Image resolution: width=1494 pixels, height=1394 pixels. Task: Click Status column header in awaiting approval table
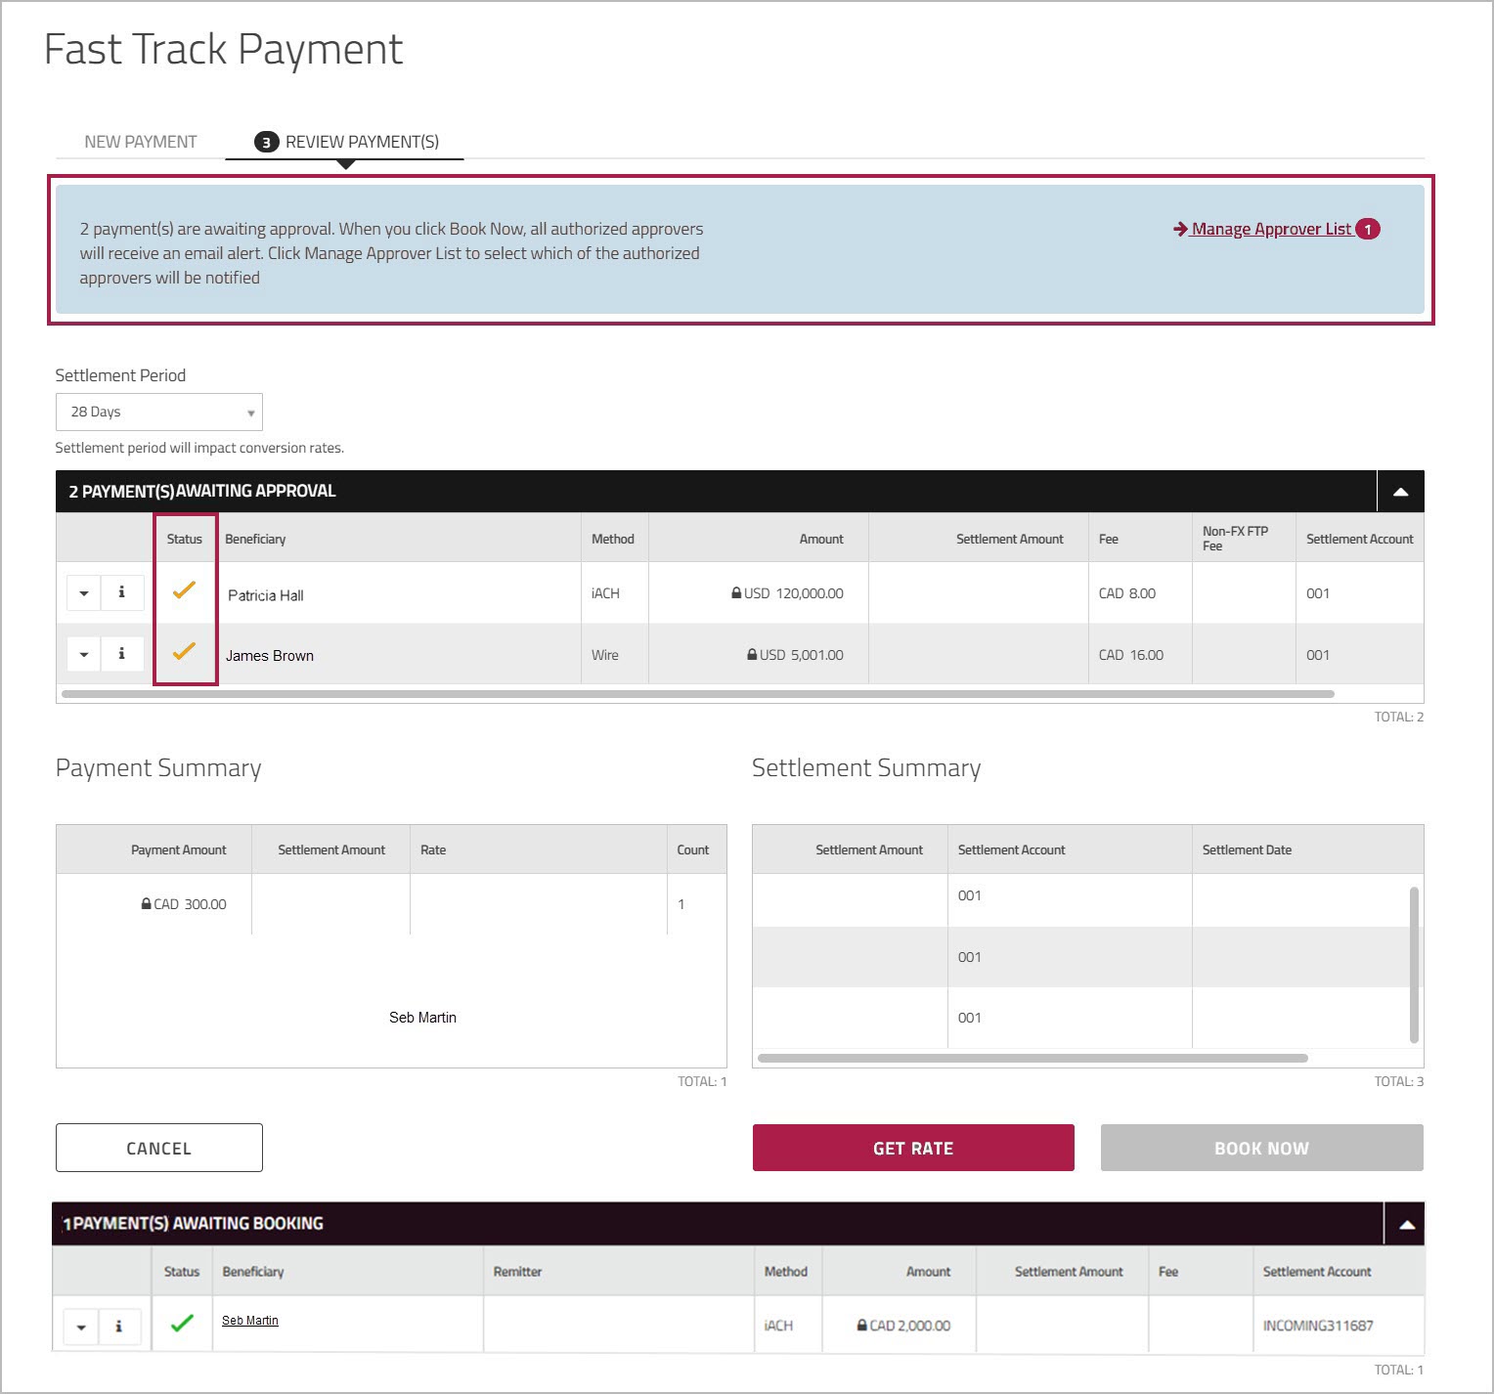[184, 539]
